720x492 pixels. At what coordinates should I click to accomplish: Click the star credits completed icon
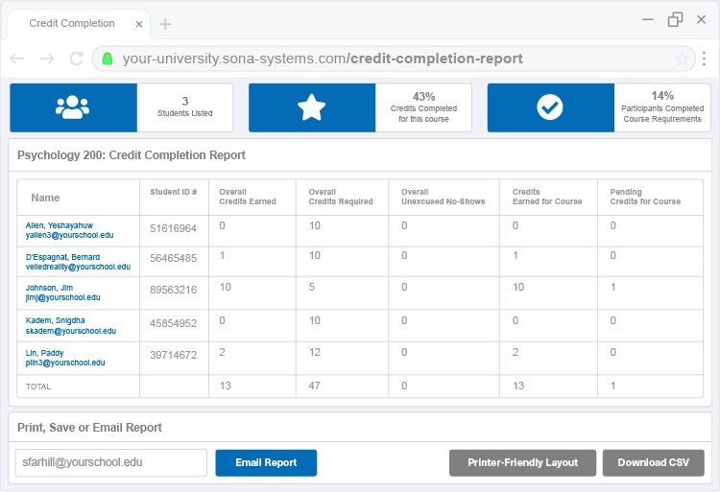click(x=312, y=107)
